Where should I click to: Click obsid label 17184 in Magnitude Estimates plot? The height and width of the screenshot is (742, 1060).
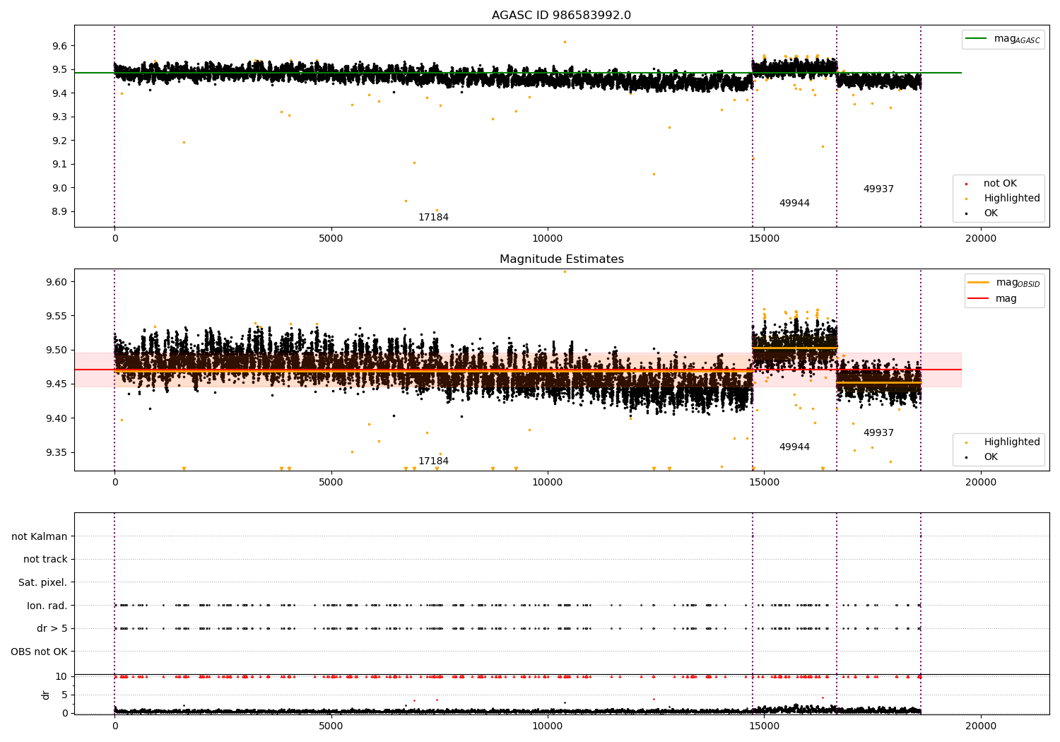click(433, 461)
